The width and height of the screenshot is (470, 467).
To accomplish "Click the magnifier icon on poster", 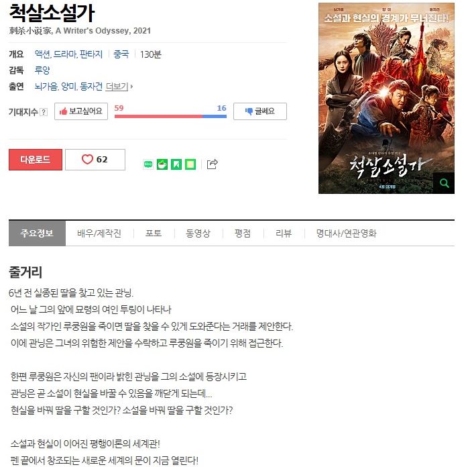I will coord(444,183).
